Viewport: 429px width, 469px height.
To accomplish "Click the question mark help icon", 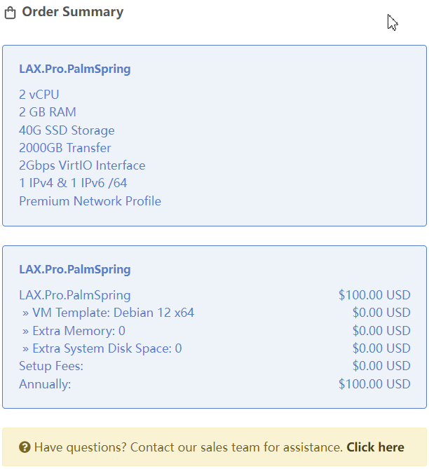I will point(25,447).
